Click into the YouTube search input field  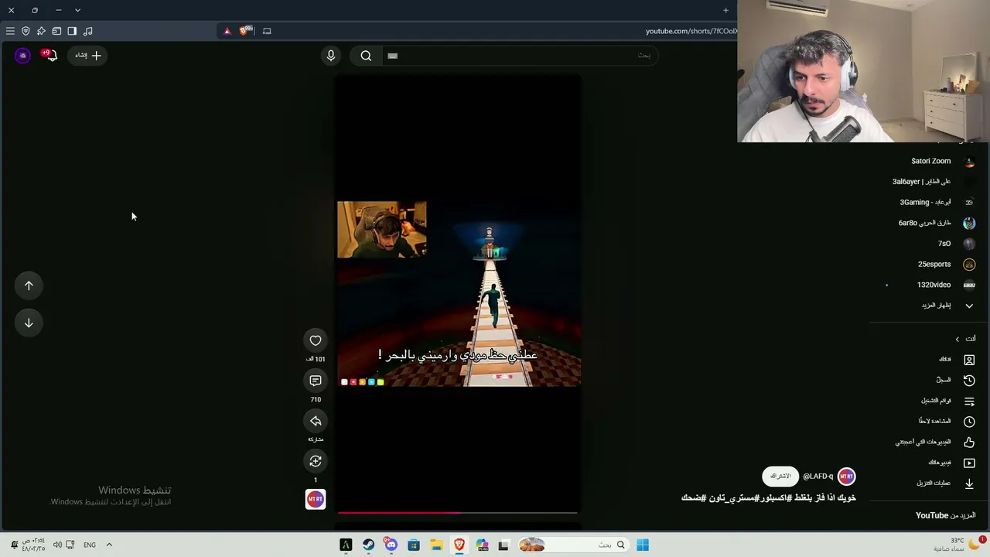(519, 56)
